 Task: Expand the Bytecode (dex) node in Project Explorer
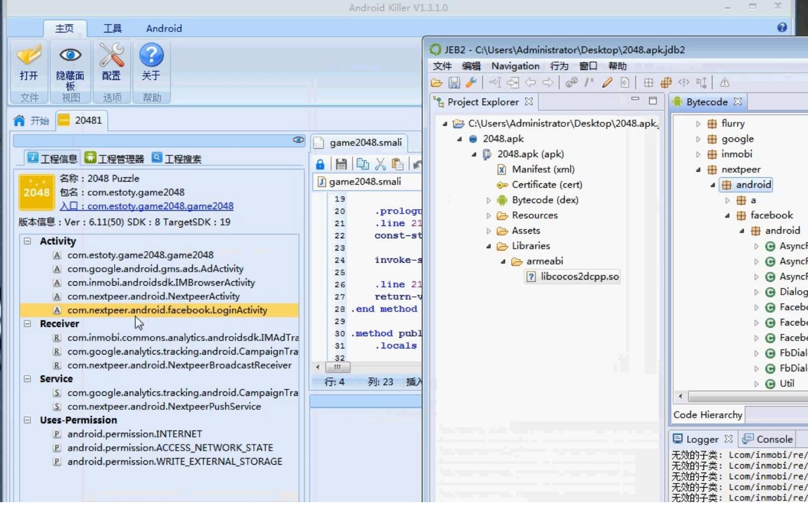pyautogui.click(x=488, y=200)
